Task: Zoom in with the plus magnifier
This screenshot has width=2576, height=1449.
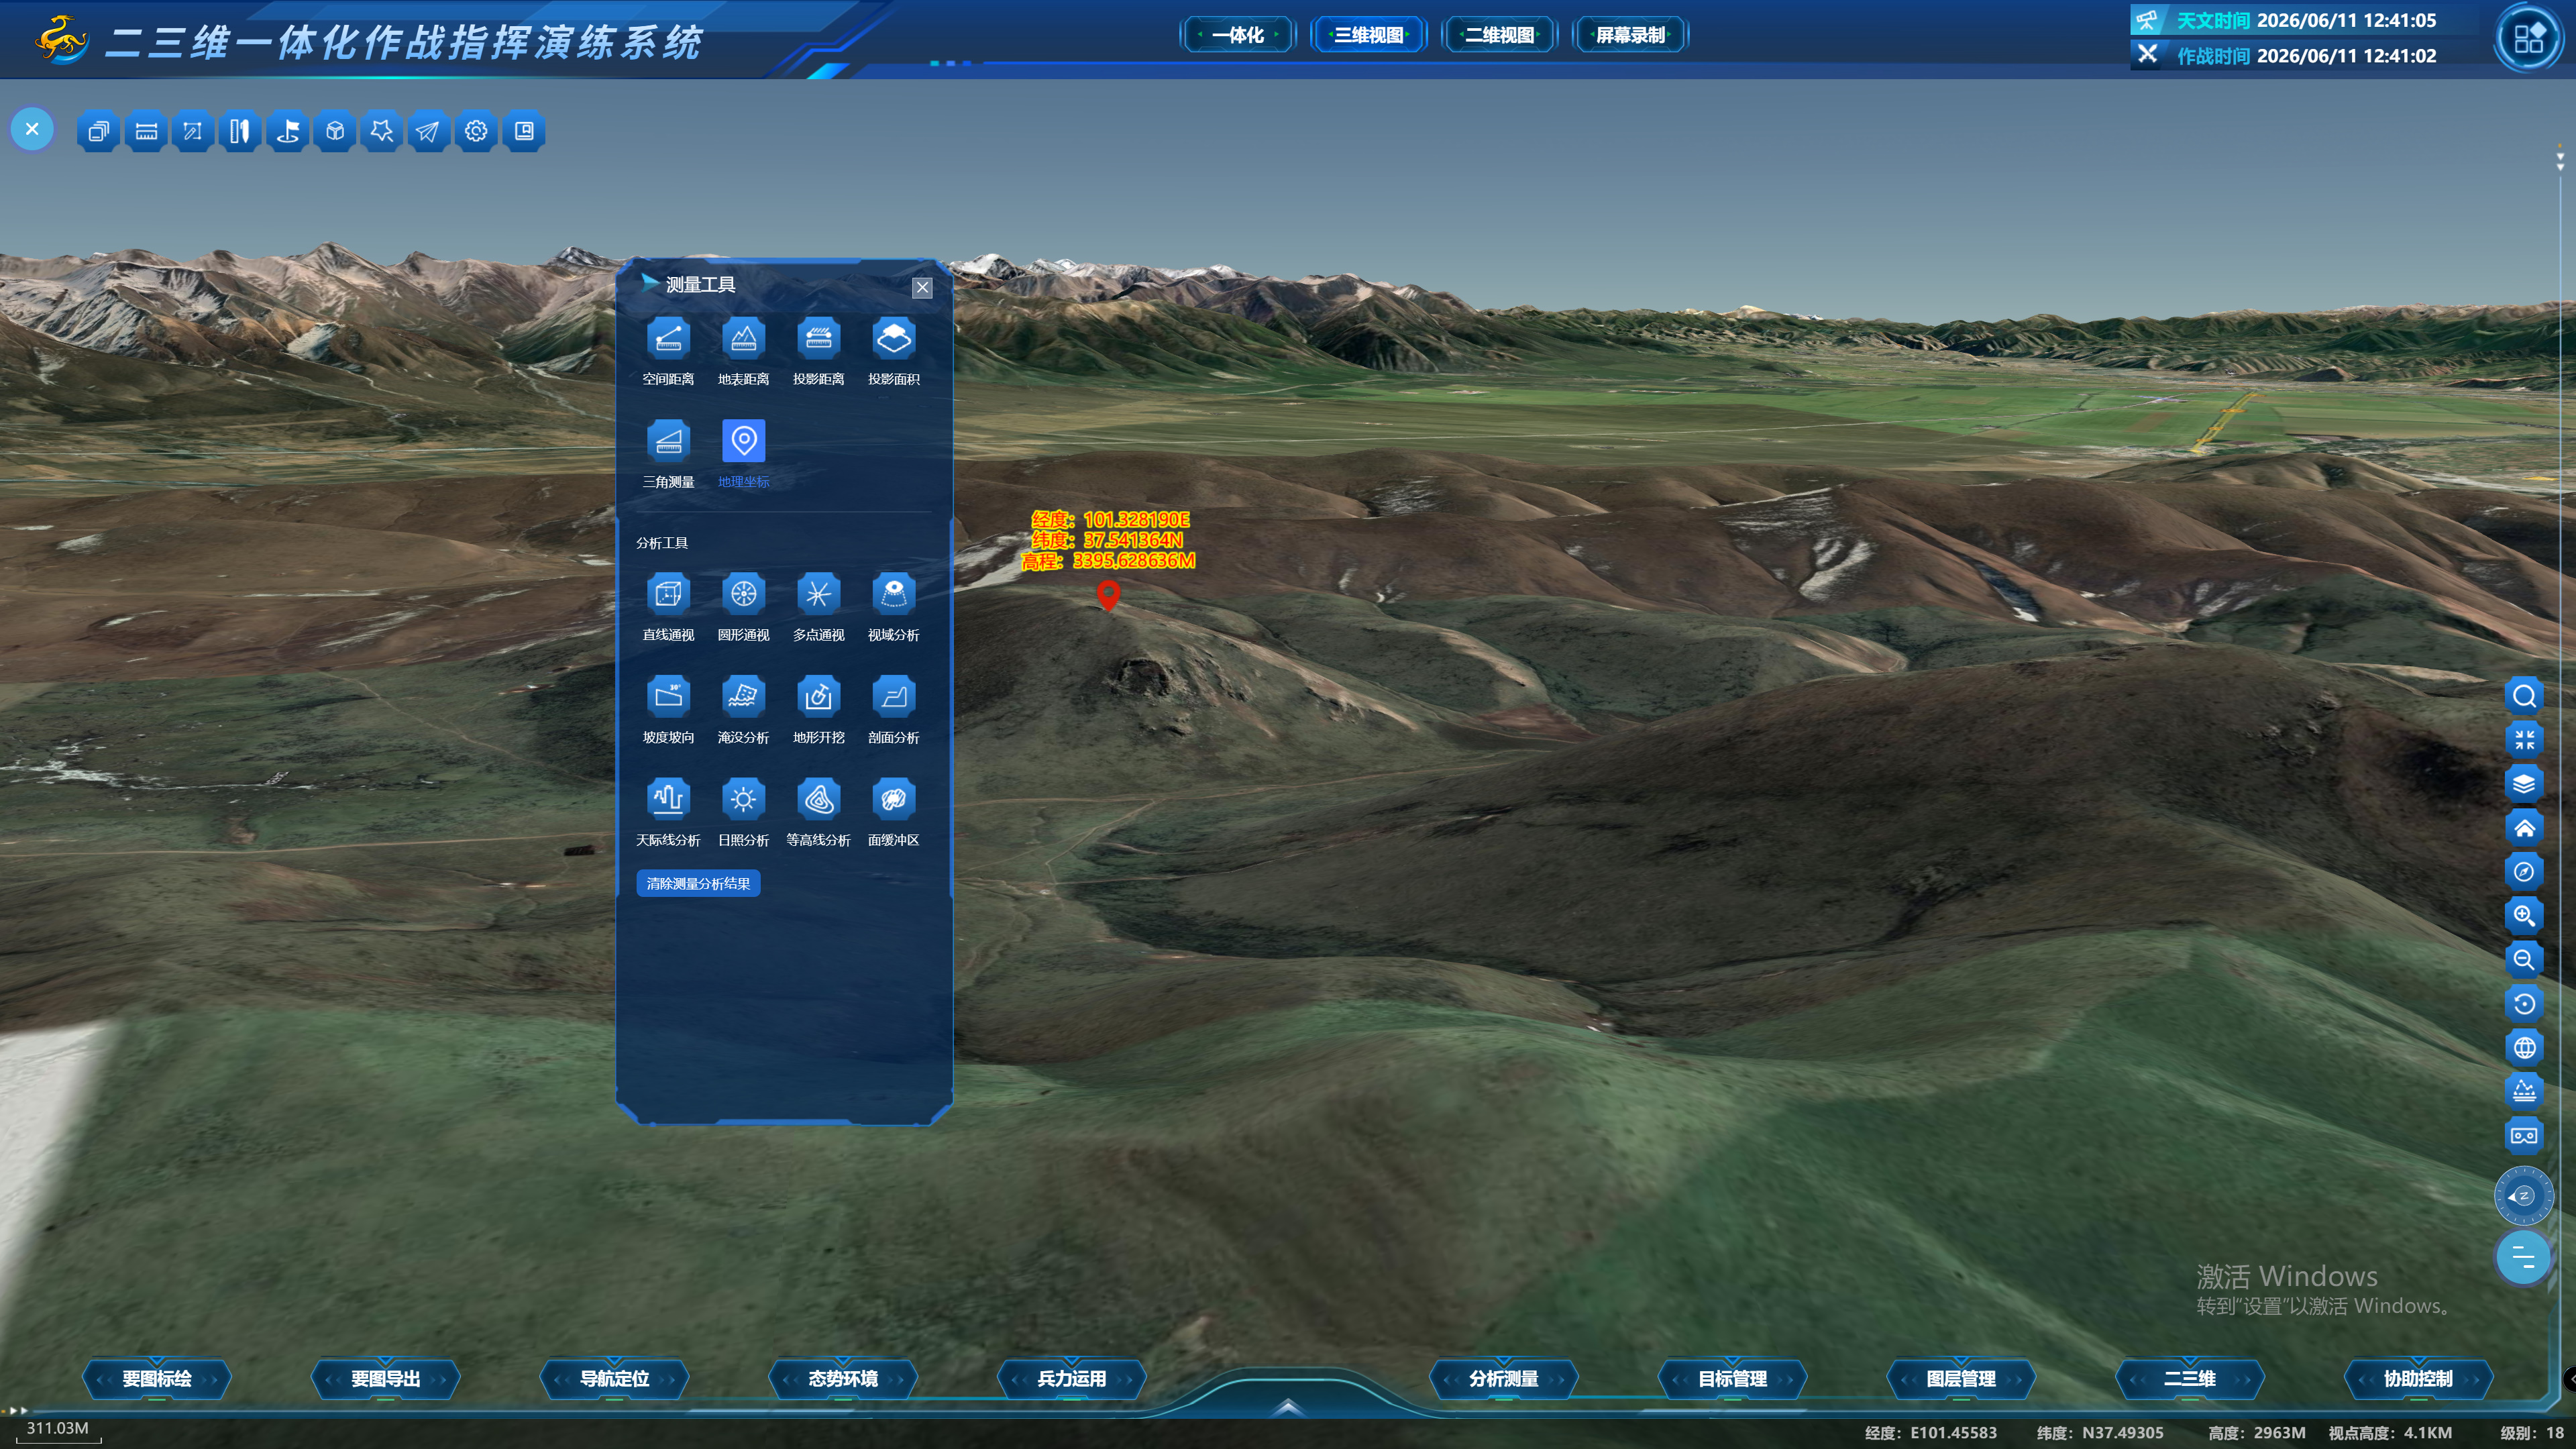Action: point(2524,916)
